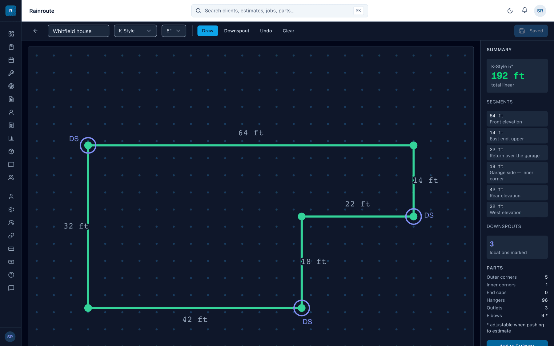Open the credit card billing icon
Viewport: 554px width, 346px height.
11,249
